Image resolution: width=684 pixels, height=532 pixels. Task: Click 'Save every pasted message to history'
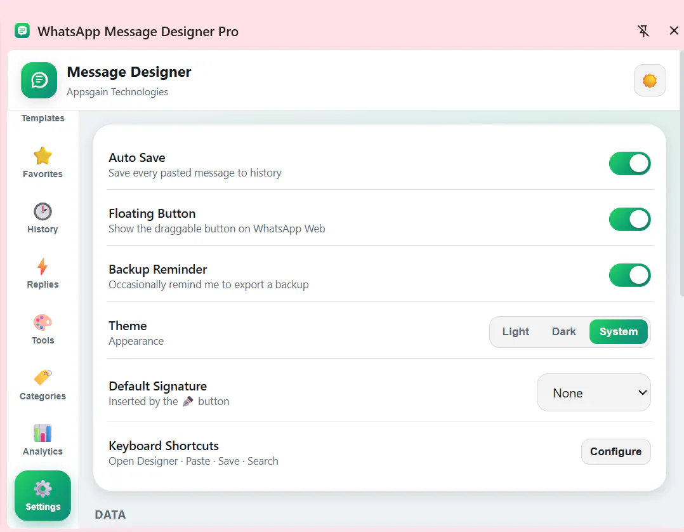(195, 173)
